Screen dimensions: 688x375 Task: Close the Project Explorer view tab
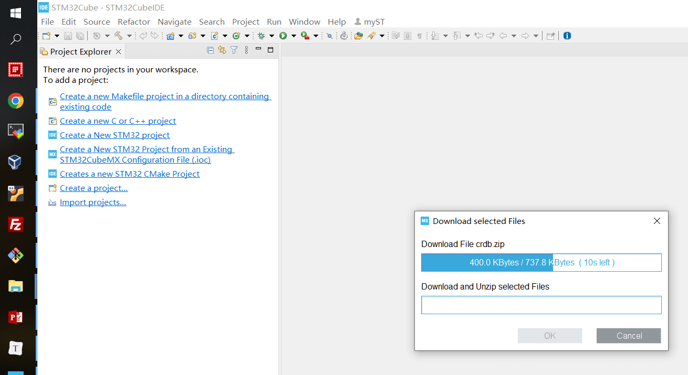(118, 51)
